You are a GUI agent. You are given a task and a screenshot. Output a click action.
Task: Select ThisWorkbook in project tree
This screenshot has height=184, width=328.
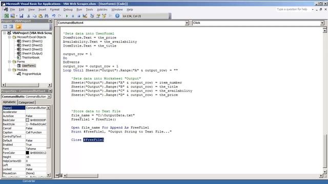(x=31, y=57)
